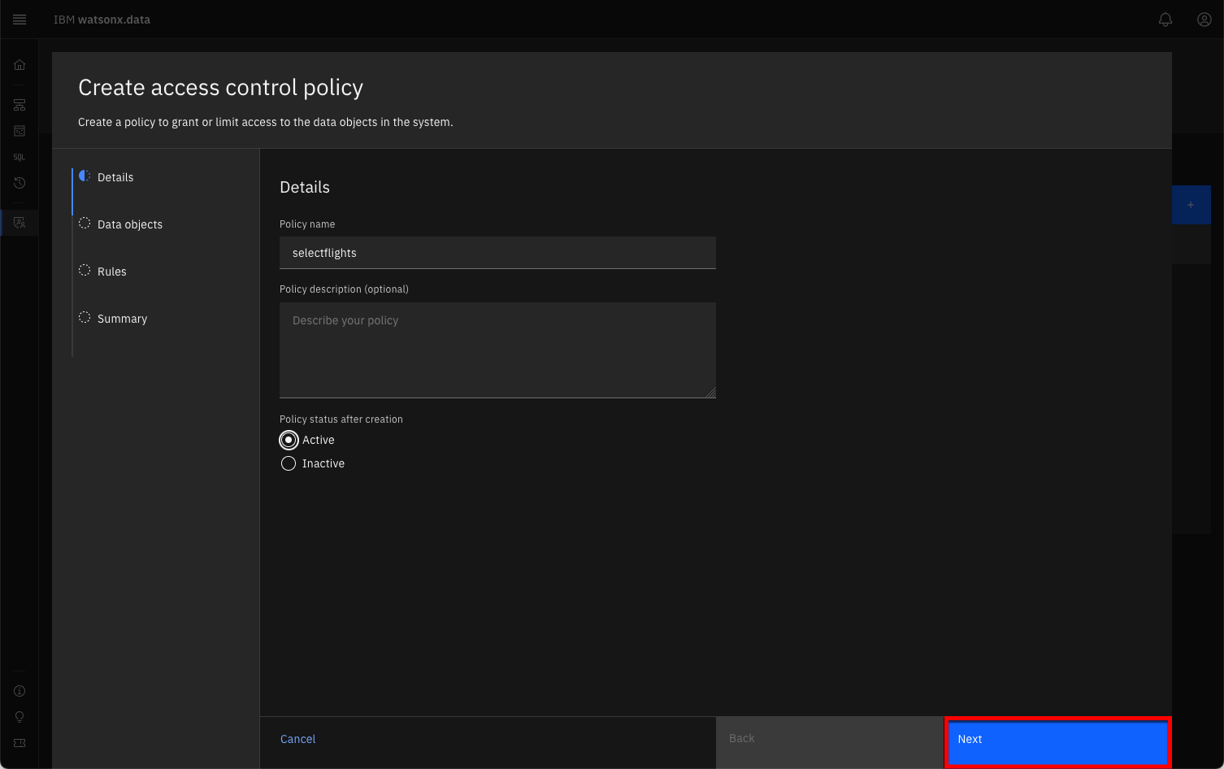Click the IBM watsonx.data title
Screen dimensions: 1224x769
click(x=102, y=20)
